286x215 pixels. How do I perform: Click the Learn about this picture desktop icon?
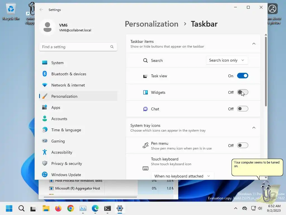pos(274,13)
